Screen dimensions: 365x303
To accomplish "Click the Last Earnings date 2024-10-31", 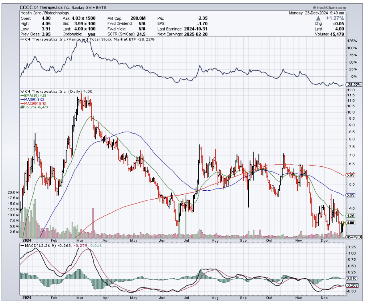I will tap(195, 29).
